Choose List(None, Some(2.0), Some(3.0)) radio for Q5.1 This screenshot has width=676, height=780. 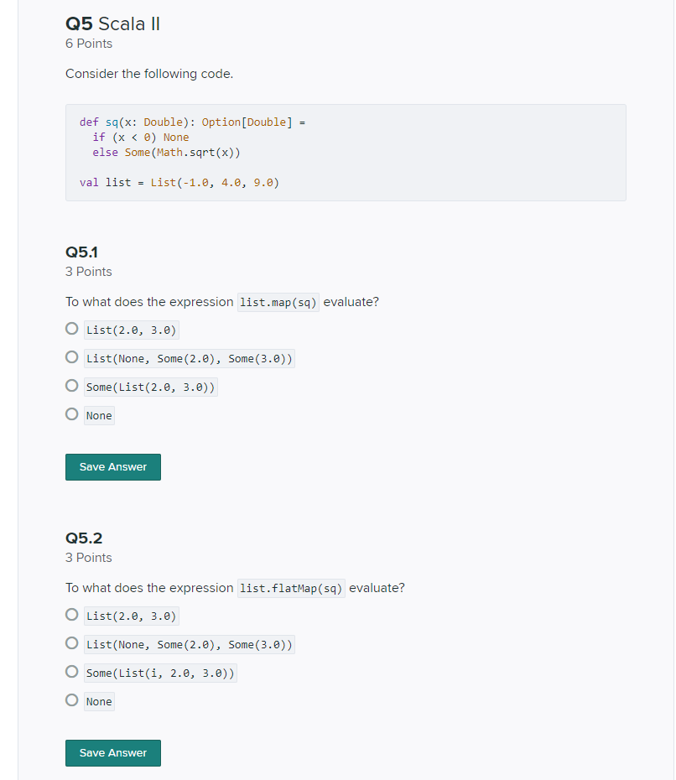[71, 357]
